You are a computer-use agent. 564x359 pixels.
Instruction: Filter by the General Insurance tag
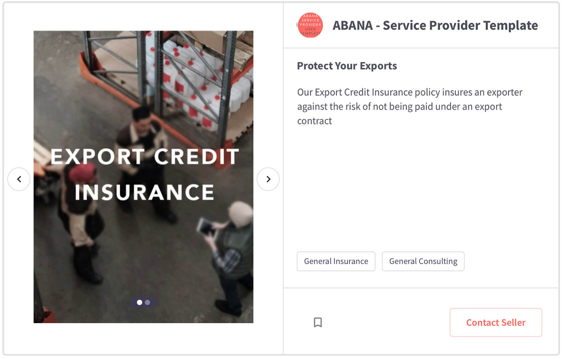(336, 261)
